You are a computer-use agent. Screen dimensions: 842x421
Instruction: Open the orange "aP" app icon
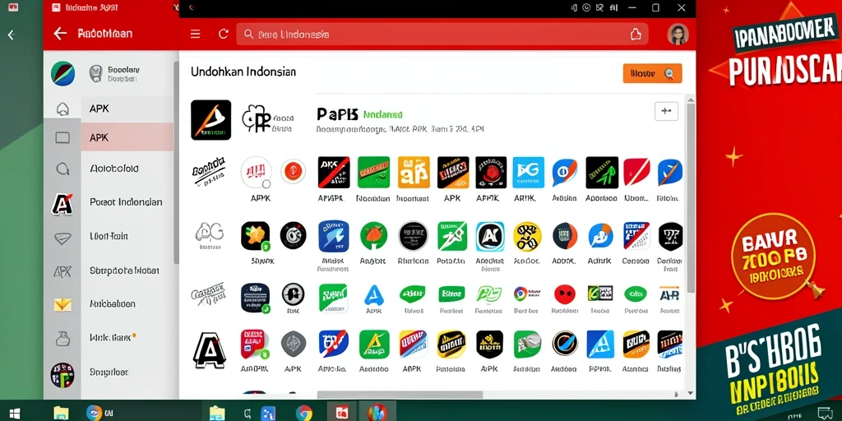coord(414,173)
